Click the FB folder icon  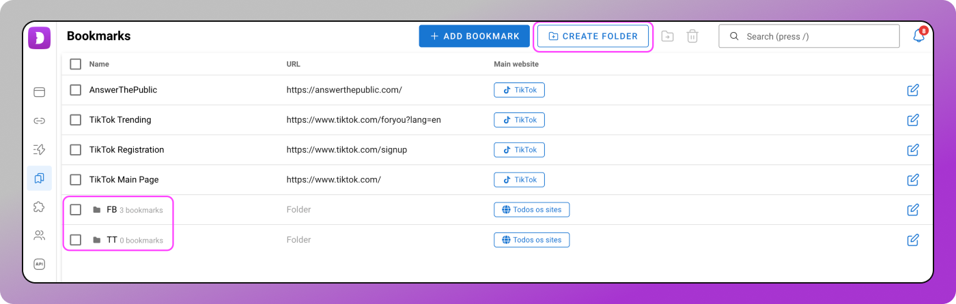point(97,210)
